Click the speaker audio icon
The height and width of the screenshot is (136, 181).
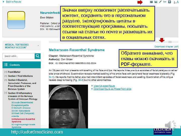pos(171,125)
